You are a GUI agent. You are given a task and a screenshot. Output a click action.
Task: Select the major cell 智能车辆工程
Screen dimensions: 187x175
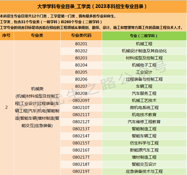pos(144,136)
